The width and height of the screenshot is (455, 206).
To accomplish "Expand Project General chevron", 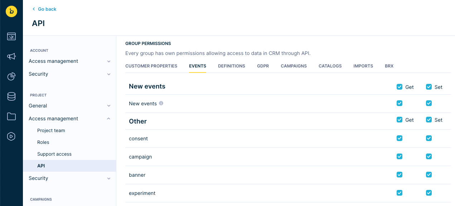I will (x=109, y=106).
